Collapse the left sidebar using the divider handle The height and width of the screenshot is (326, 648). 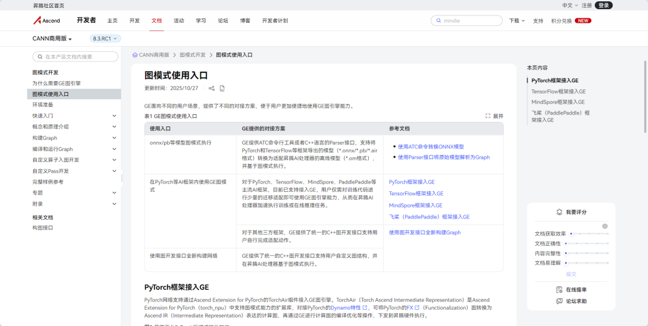tap(122, 178)
